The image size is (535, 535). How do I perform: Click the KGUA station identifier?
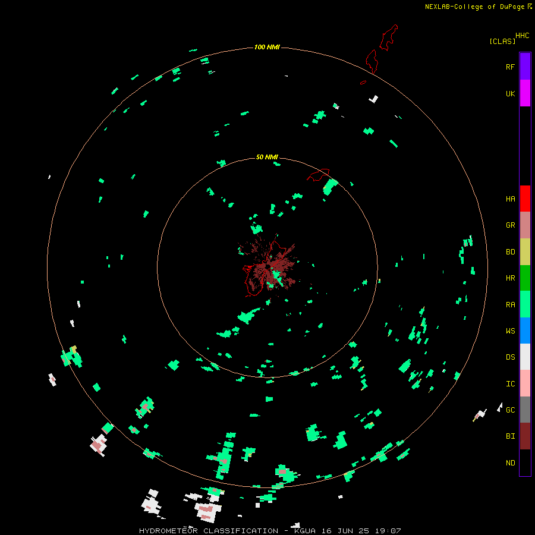click(x=305, y=531)
